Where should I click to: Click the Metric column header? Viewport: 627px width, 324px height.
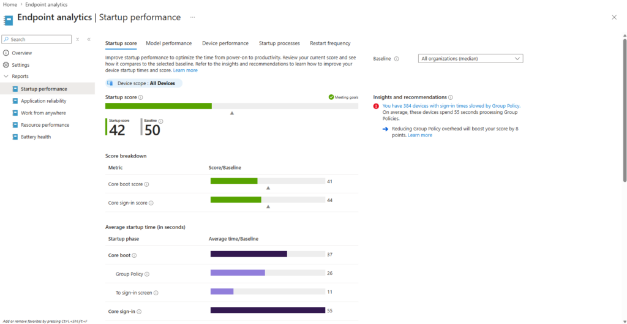[x=116, y=168]
